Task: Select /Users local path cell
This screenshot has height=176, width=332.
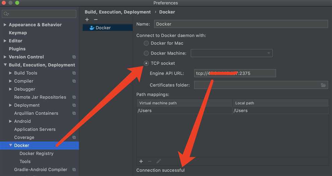Action: (281, 110)
